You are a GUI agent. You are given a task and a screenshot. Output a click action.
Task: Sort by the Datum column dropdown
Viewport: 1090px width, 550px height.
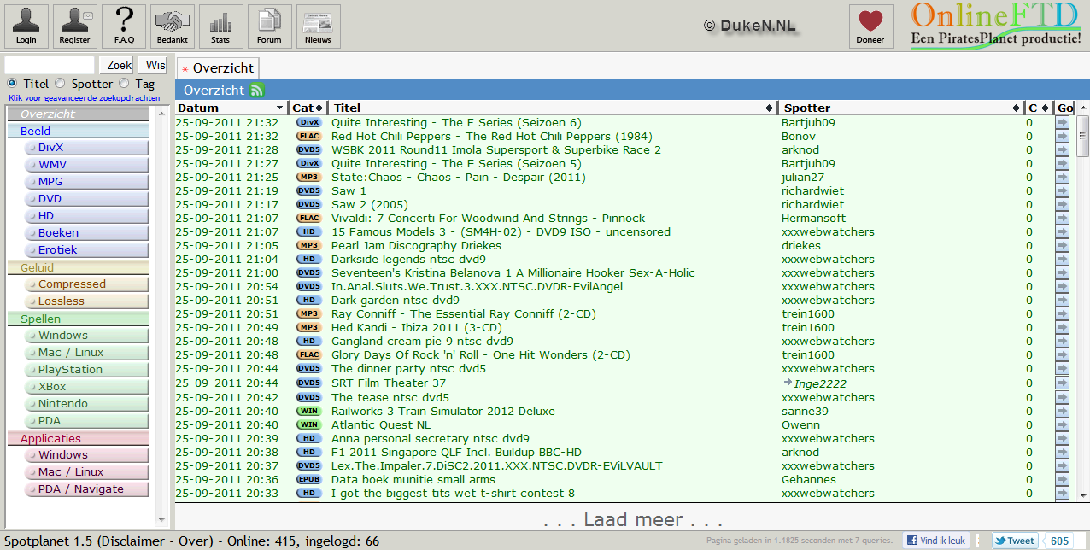[279, 108]
